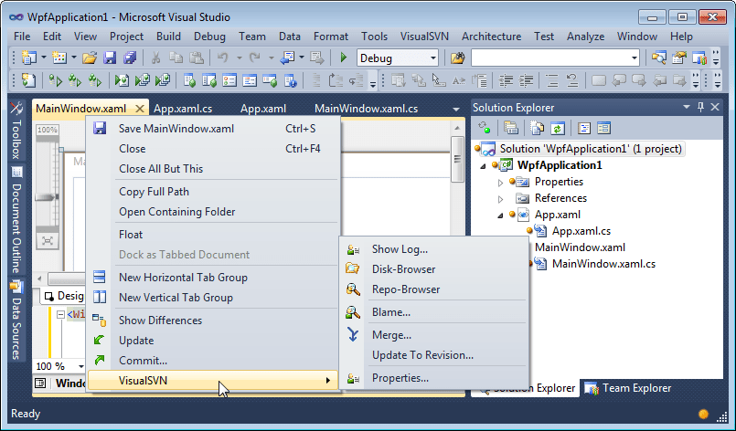
Task: Click the New Project toolbar icon
Action: (28, 58)
